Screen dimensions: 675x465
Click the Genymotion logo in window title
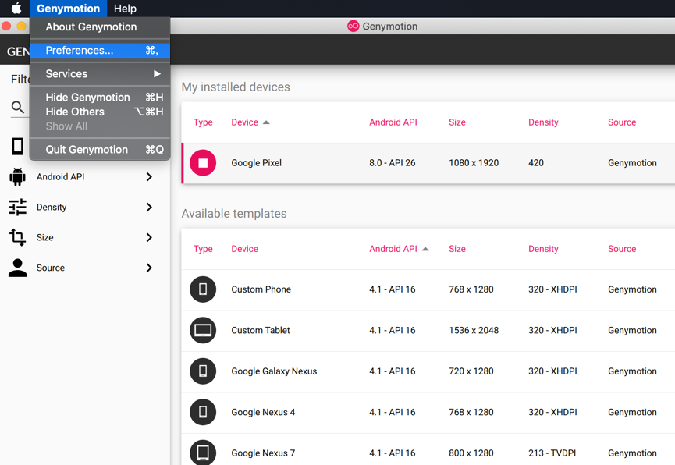click(353, 27)
